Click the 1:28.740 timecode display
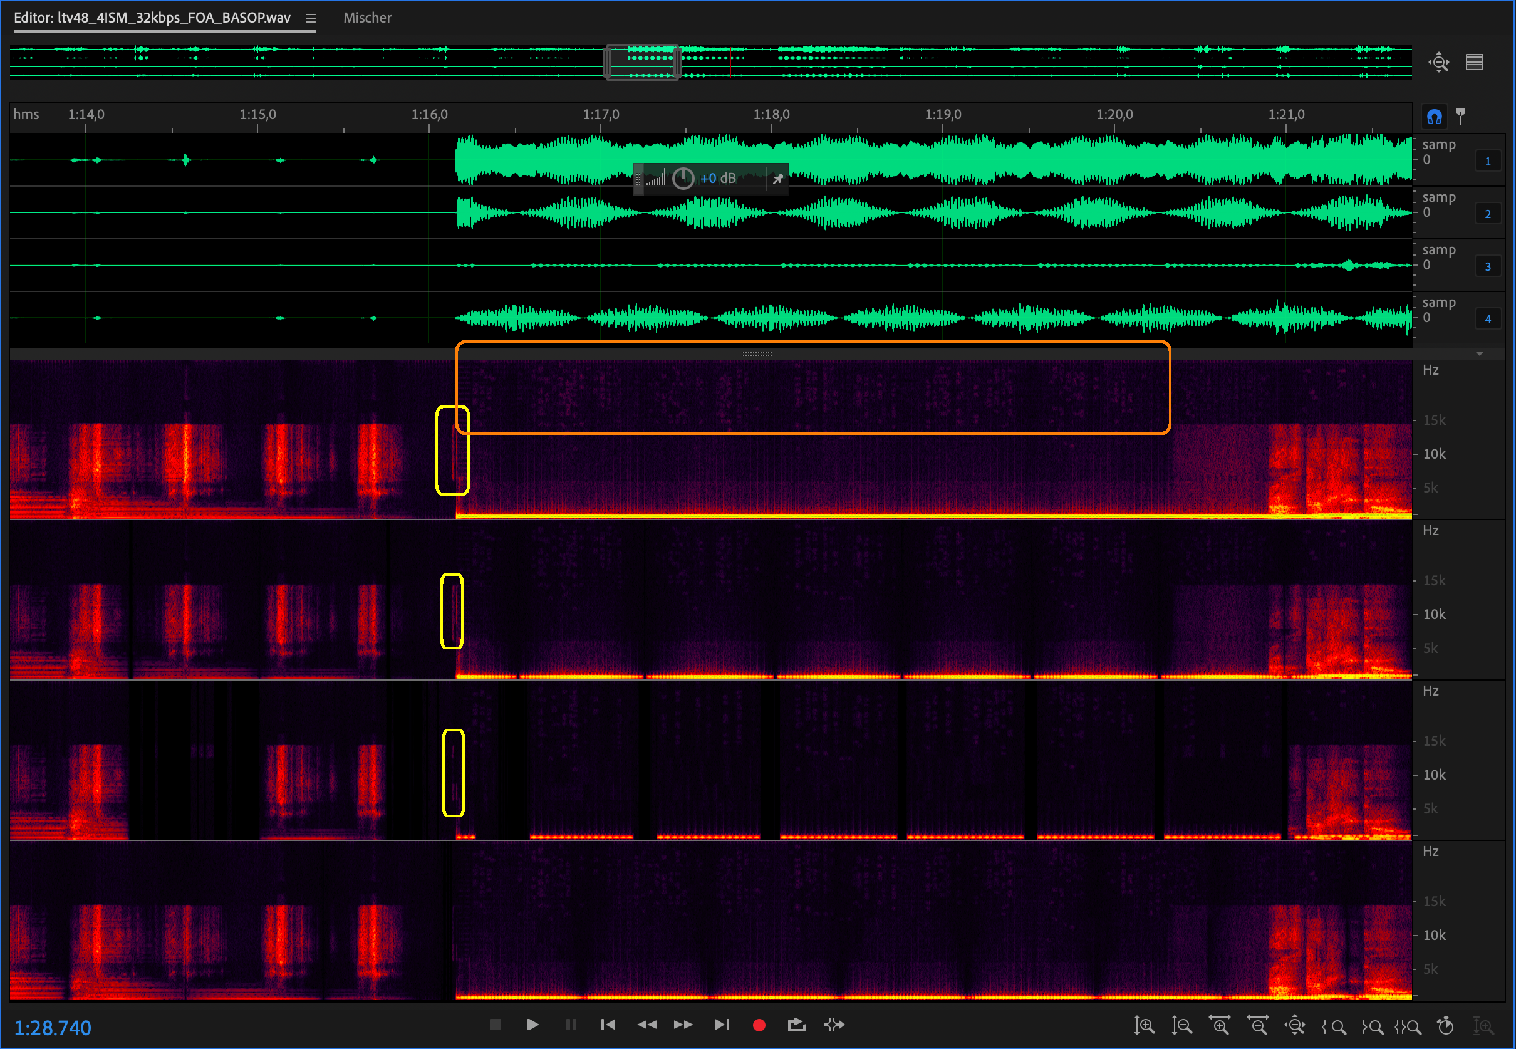 coord(53,1027)
